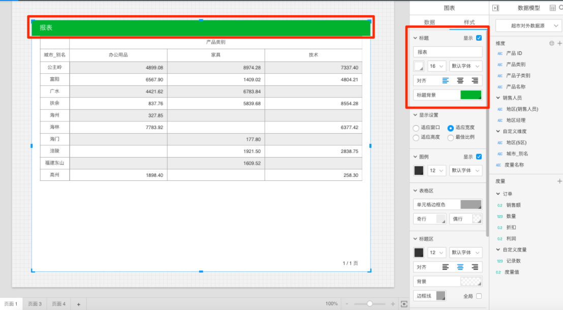Screen dimensions: 563x310
Task: Click the zoom slider handle
Action: coord(369,304)
